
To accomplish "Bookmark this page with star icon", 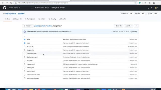I will coord(135,3).
